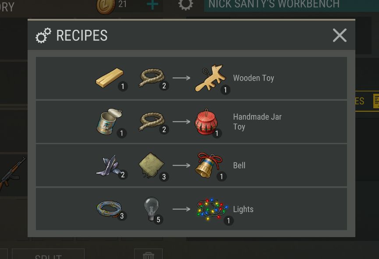Select the Wooden Toy fox icon
Image resolution: width=379 pixels, height=259 pixels.
[x=210, y=78]
